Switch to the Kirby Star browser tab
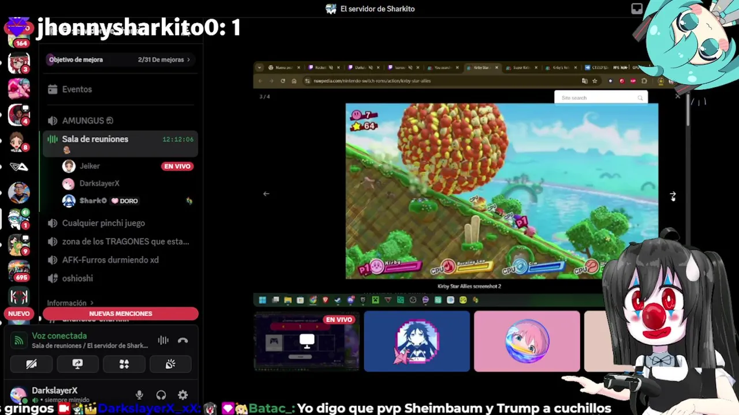The width and height of the screenshot is (739, 415). click(483, 67)
